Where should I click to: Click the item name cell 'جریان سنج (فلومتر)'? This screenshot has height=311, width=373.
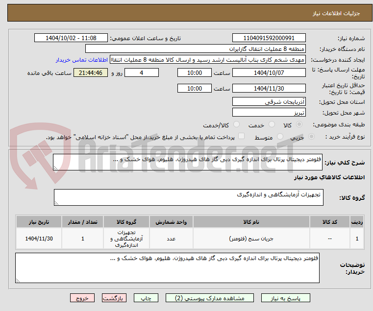(x=251, y=239)
